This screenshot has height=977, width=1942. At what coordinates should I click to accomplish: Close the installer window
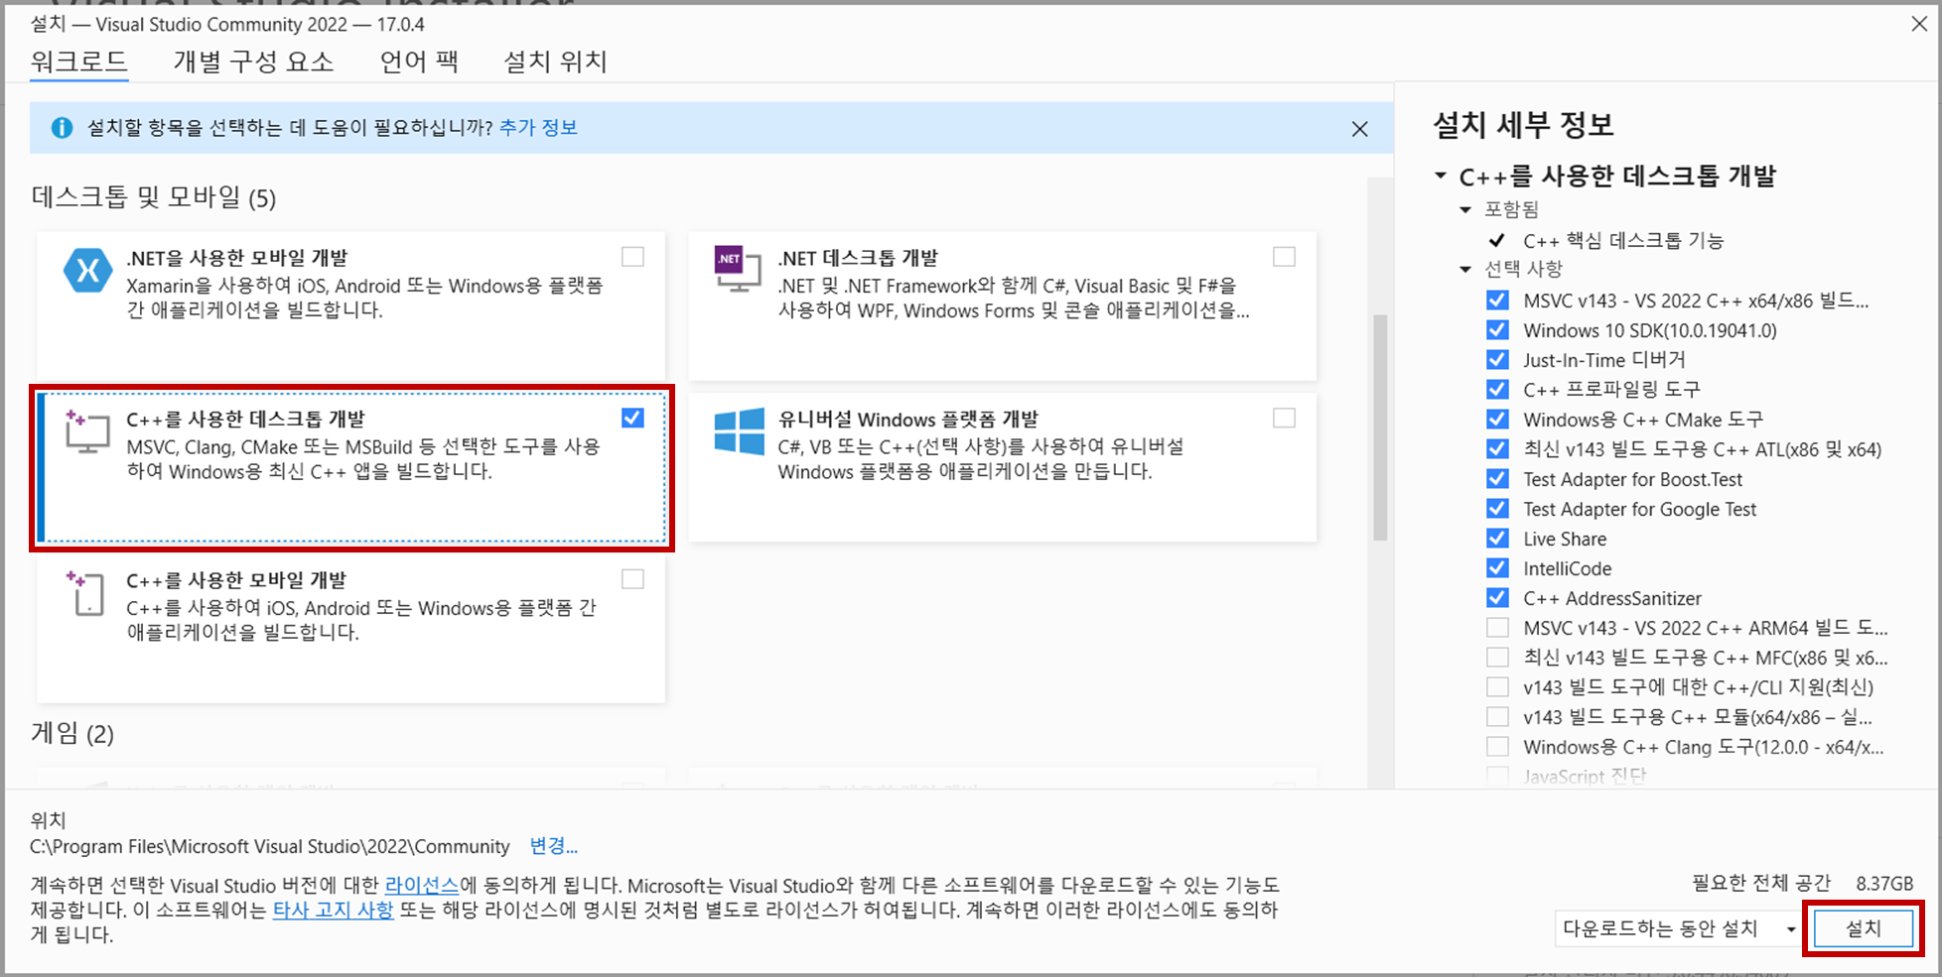[x=1919, y=24]
